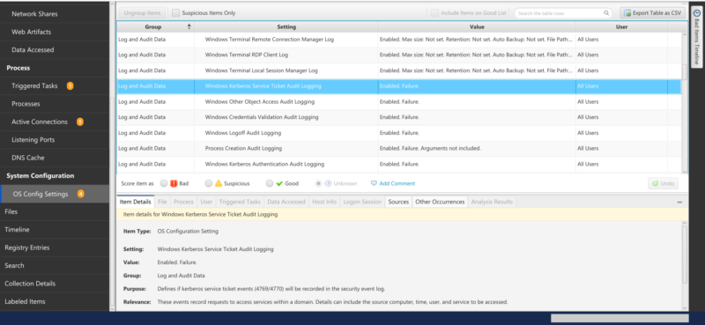Select Windows Other Object Access Audit Logging row
This screenshot has width=705, height=325.
click(399, 101)
